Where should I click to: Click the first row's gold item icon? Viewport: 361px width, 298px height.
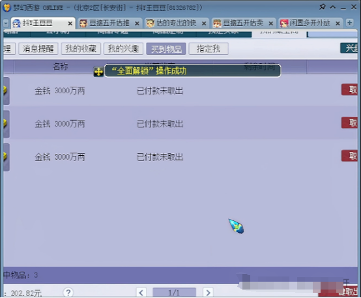7,91
